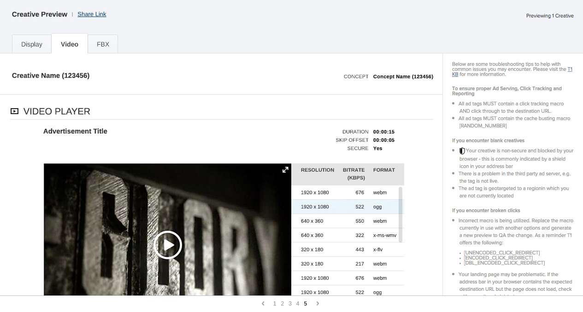Open the Share Link
583x312 pixels.
pyautogui.click(x=92, y=14)
